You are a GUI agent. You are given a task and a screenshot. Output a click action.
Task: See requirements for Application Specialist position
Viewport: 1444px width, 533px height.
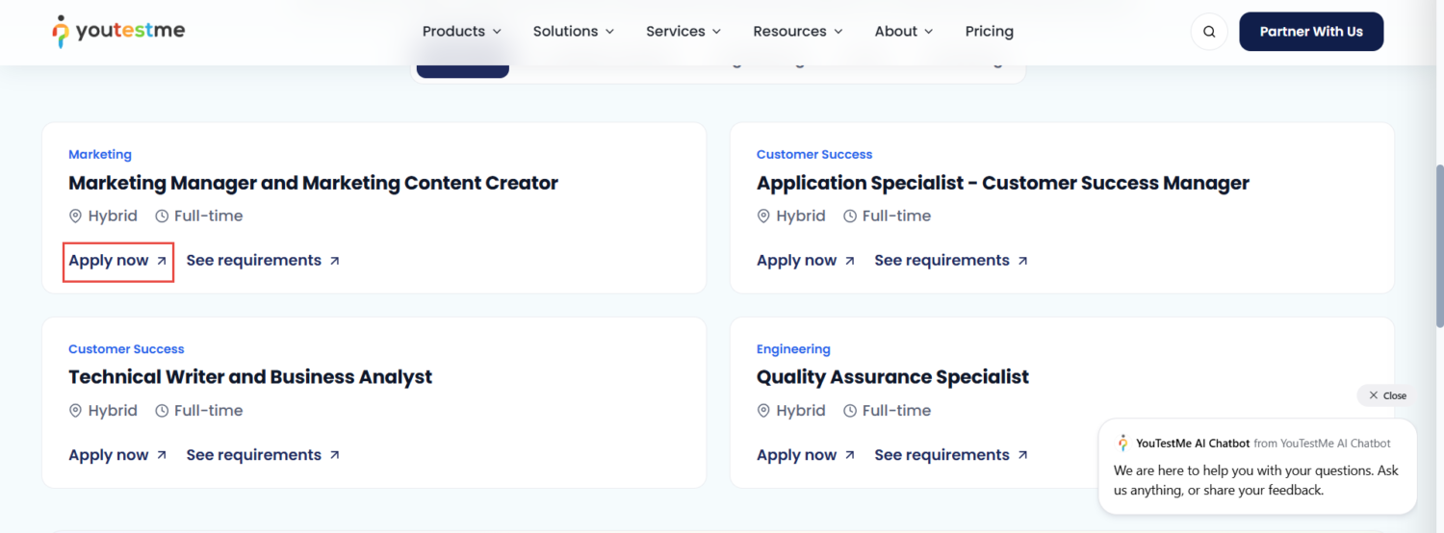click(951, 261)
